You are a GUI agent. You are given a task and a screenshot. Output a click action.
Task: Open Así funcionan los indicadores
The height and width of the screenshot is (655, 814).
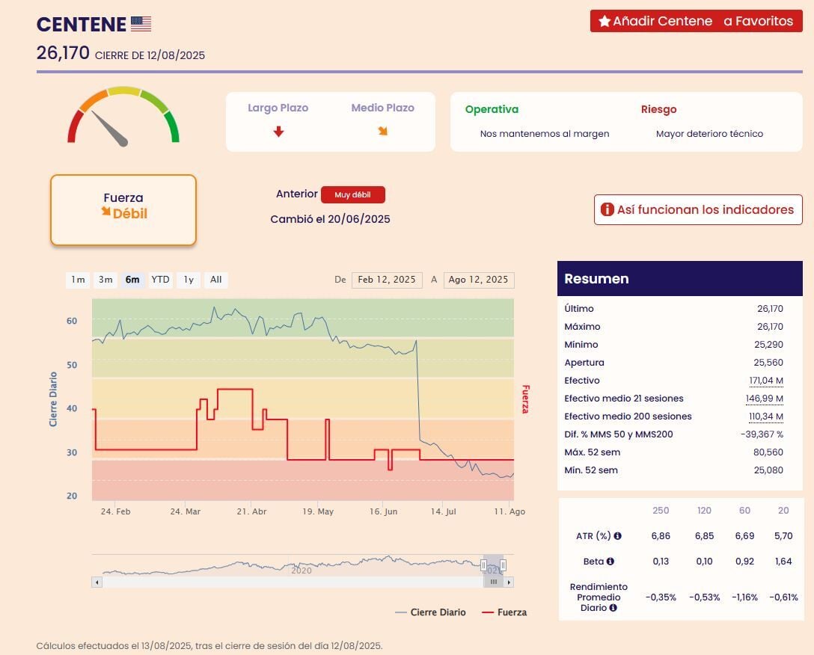click(698, 209)
